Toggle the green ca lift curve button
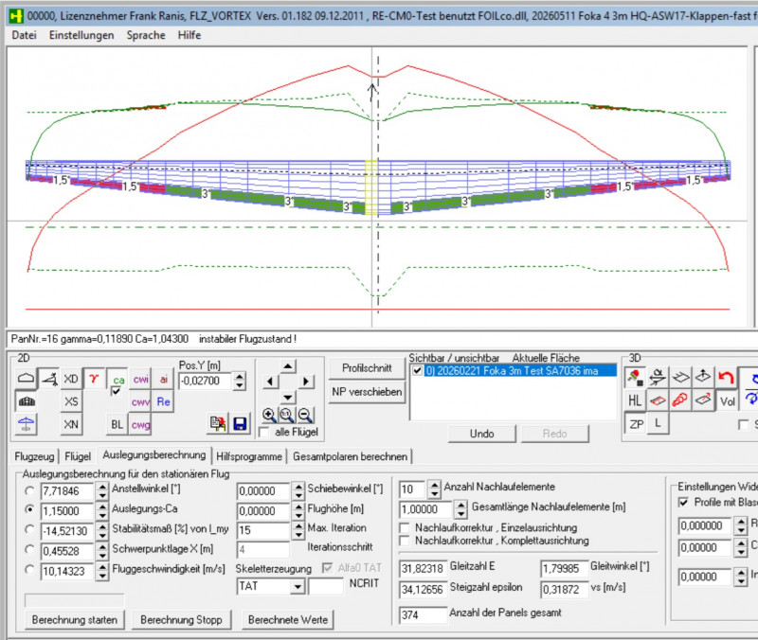758x640 pixels. pyautogui.click(x=118, y=380)
